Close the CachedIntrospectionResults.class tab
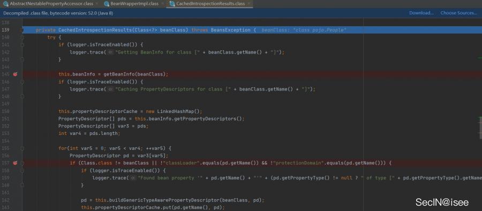482x211 pixels. click(249, 4)
